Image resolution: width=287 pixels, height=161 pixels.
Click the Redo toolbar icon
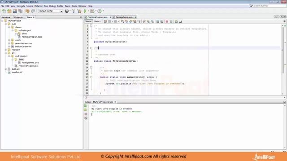pos(33,11)
